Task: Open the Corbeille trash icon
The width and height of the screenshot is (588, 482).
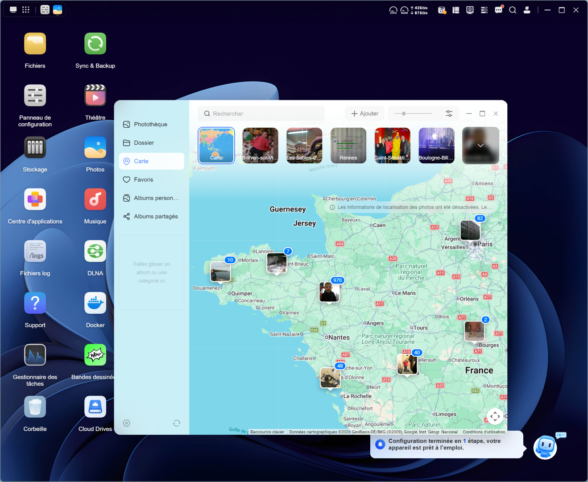Action: pos(35,407)
